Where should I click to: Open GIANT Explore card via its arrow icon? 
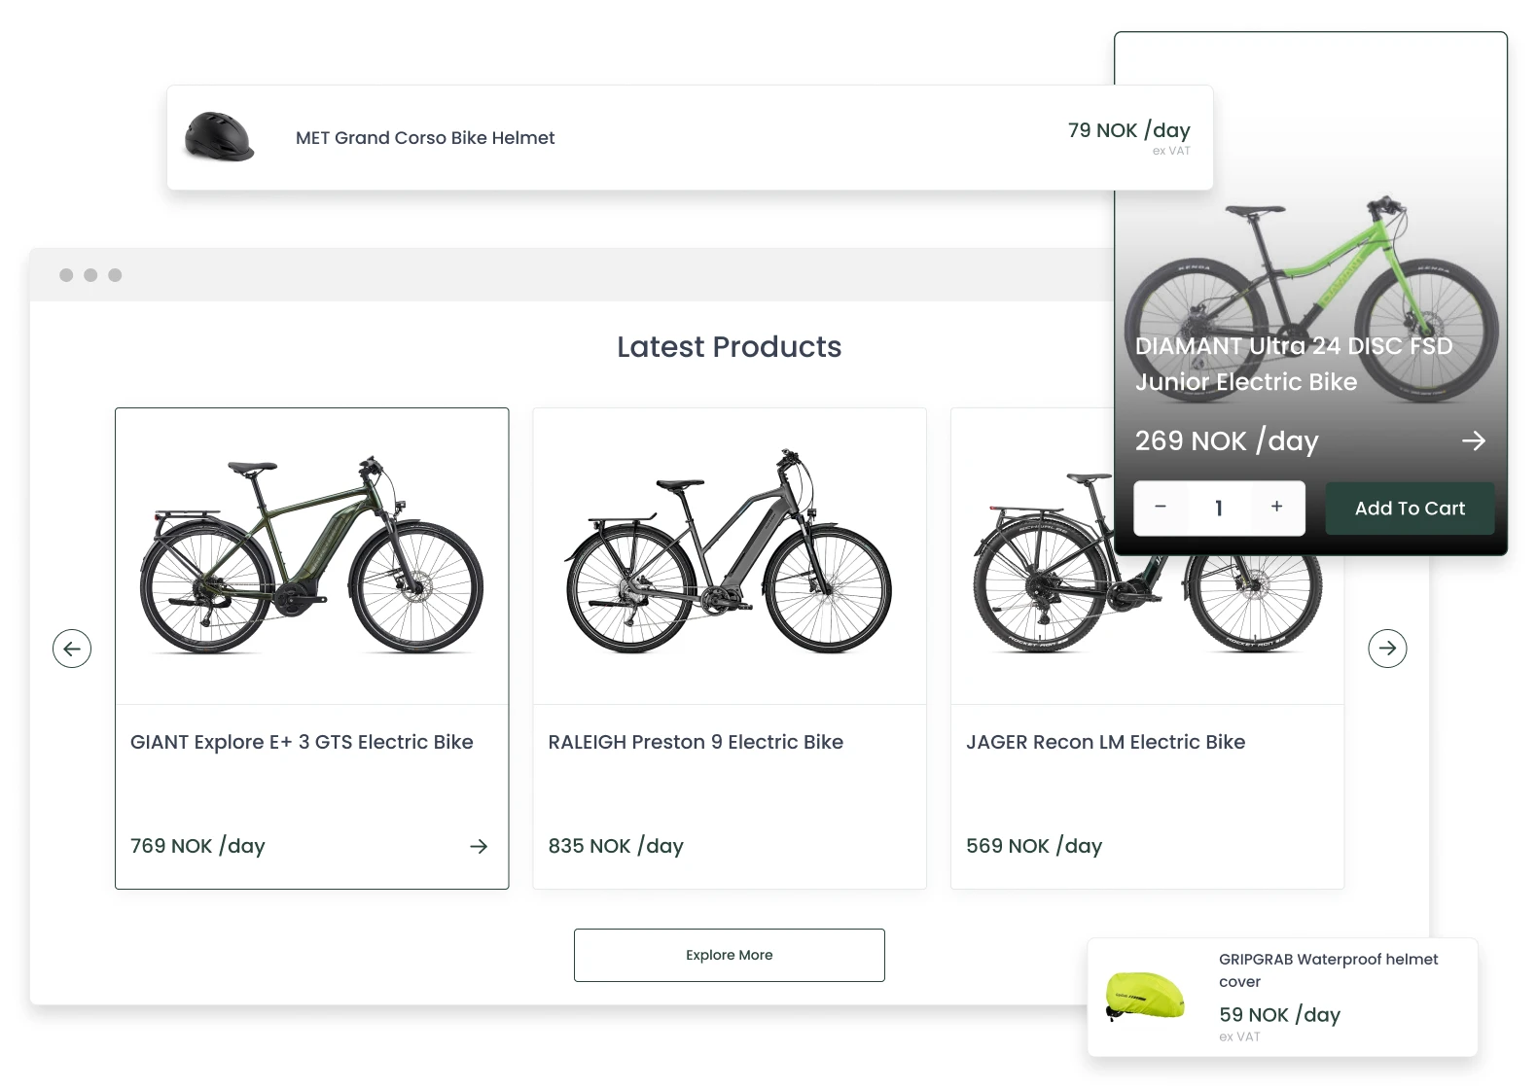tap(479, 847)
